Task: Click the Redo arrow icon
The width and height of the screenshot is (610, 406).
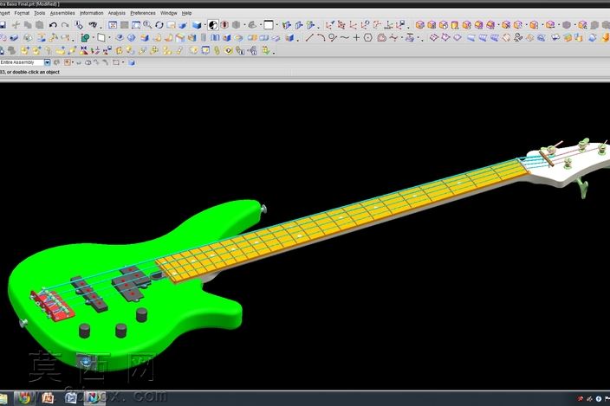Action: tap(65, 25)
